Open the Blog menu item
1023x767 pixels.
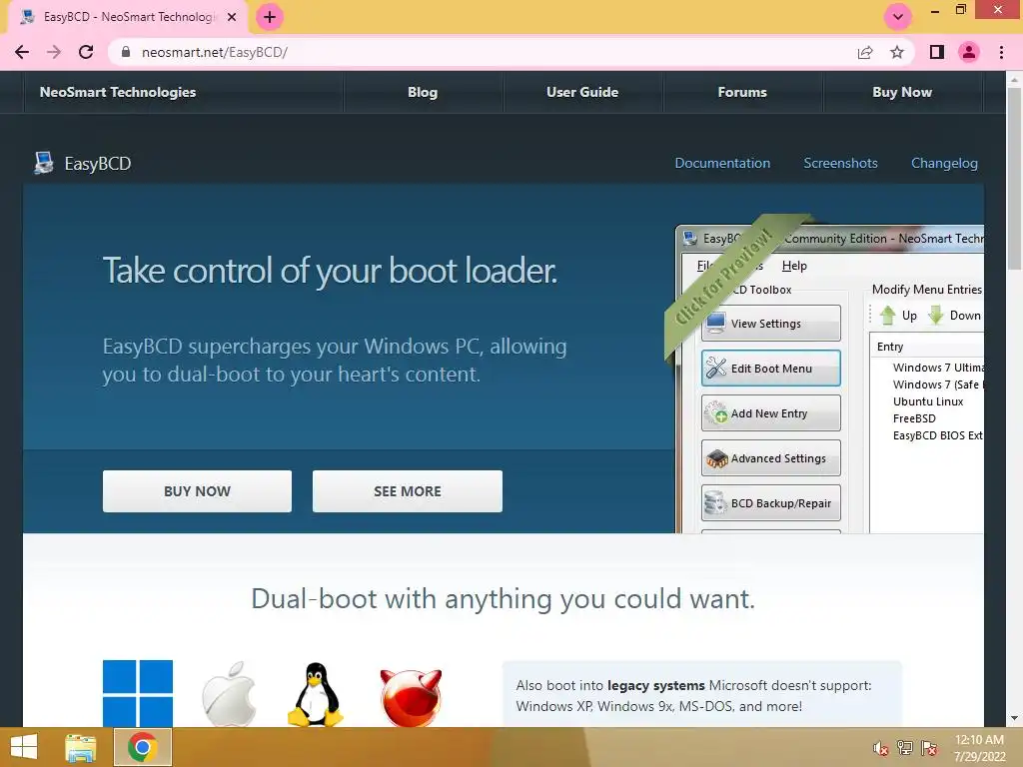click(x=423, y=92)
